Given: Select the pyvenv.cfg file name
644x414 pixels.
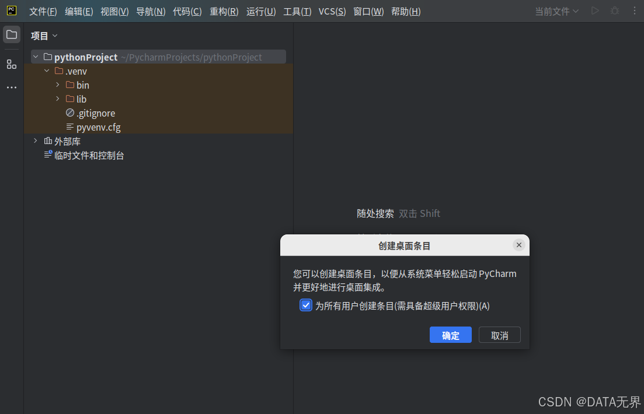Looking at the screenshot, I should pos(99,127).
